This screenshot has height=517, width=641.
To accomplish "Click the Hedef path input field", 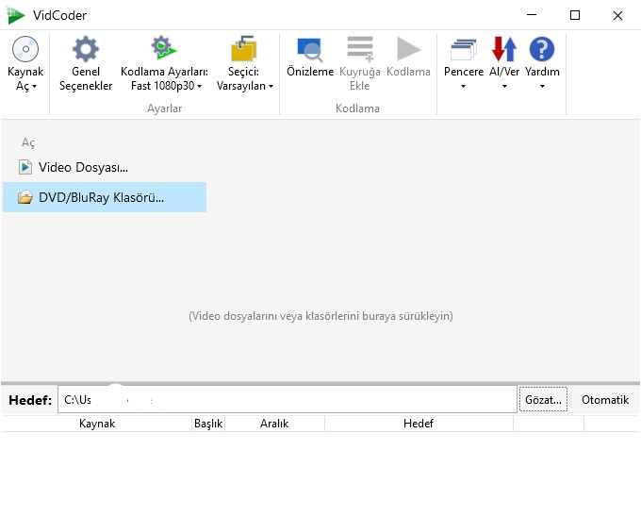I will 288,400.
